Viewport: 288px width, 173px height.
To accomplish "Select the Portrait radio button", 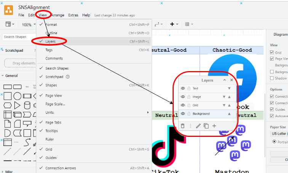I will pos(274,142).
